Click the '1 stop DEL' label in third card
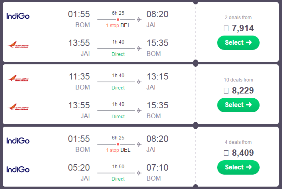282x189 pixels. [118, 150]
